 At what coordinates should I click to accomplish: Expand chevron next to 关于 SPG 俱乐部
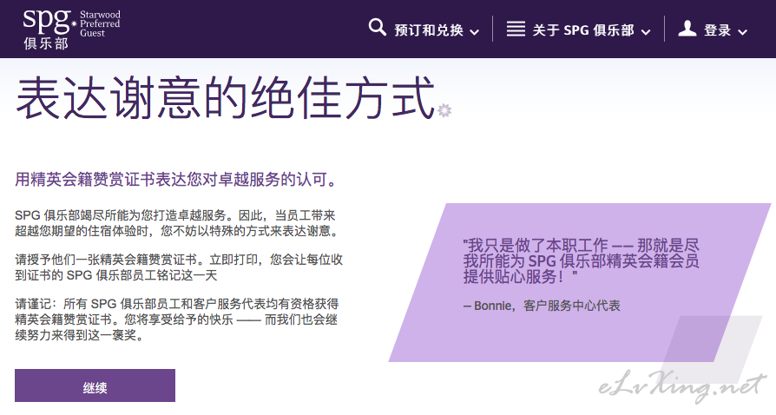click(645, 32)
